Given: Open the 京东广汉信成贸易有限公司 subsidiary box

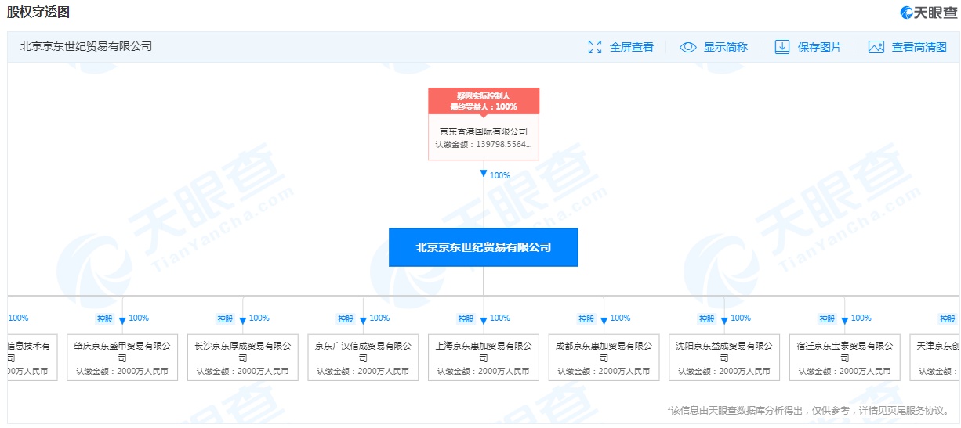Looking at the screenshot, I should point(363,358).
